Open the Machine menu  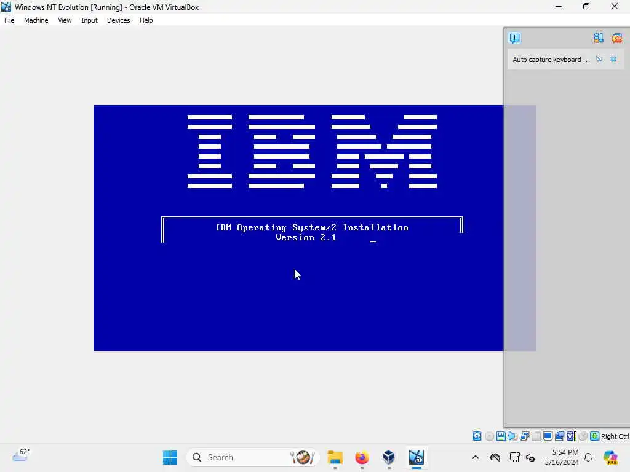(x=36, y=20)
